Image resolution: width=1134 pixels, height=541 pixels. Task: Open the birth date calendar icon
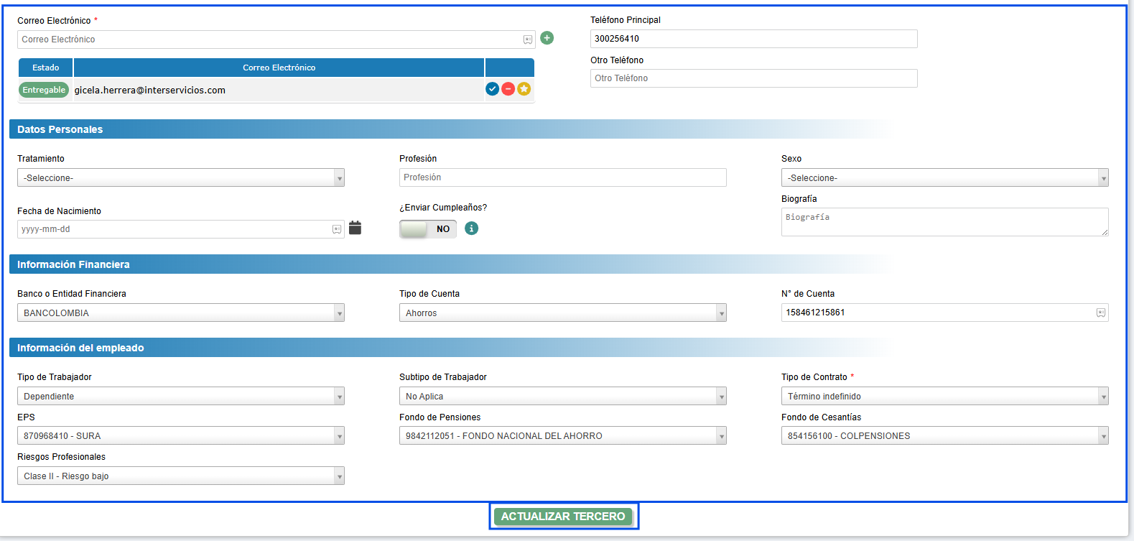355,228
